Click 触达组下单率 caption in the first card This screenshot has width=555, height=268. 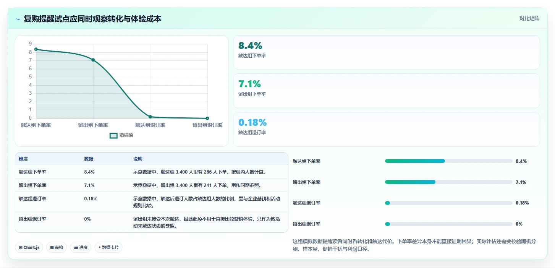point(252,56)
